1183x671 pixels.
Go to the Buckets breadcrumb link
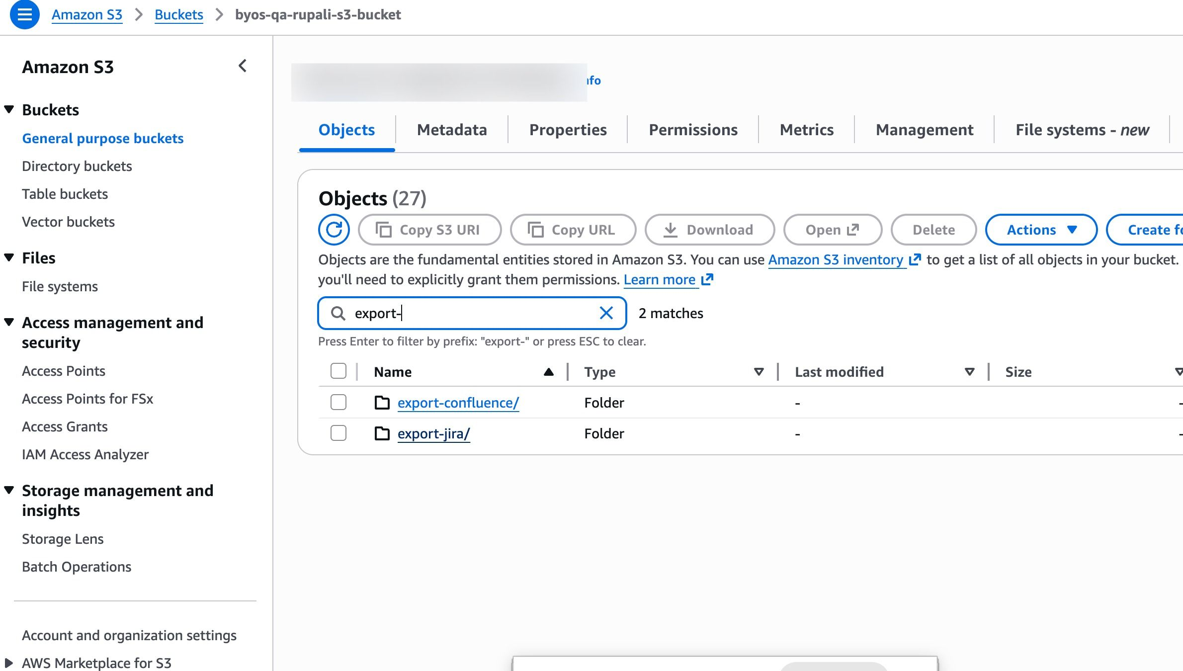(x=179, y=15)
